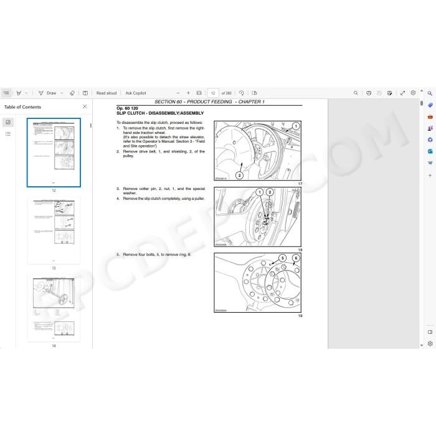Enter full screen with expand arrows icon

402,93
